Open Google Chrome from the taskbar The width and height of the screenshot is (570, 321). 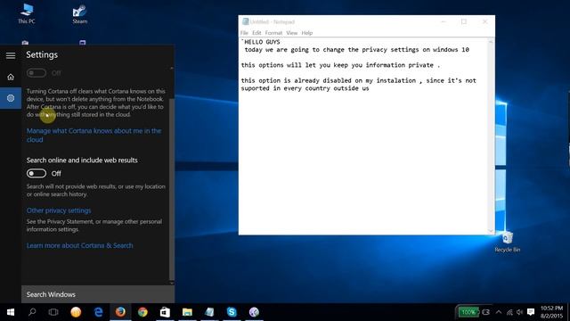(142, 312)
